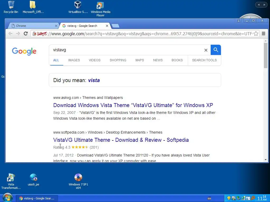
Task: Reload the Google search page
Action: (x=26, y=33)
